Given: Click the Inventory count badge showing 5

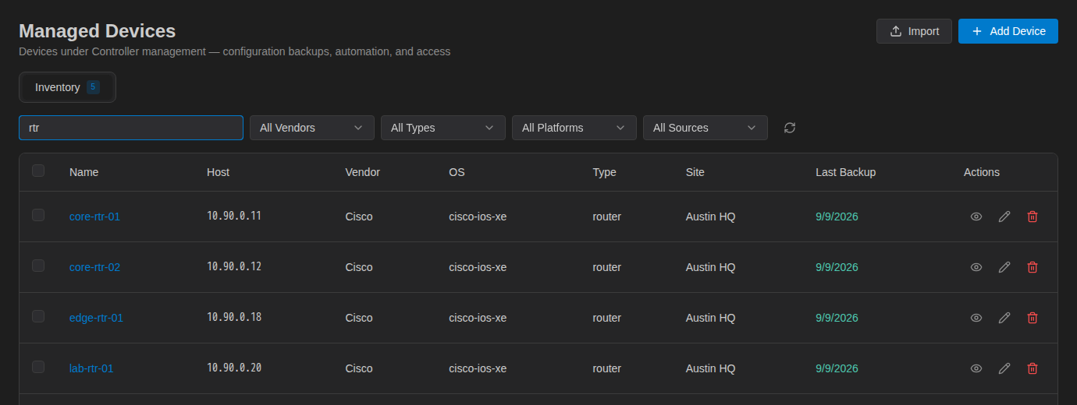Looking at the screenshot, I should point(93,87).
